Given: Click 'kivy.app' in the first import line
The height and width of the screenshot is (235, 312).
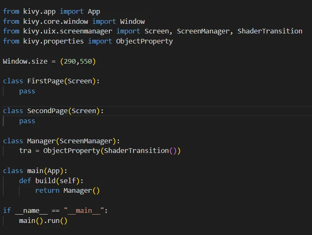Looking at the screenshot, I should point(39,11).
